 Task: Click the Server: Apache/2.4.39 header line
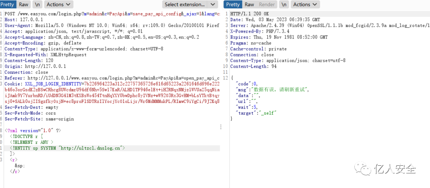[330, 25]
